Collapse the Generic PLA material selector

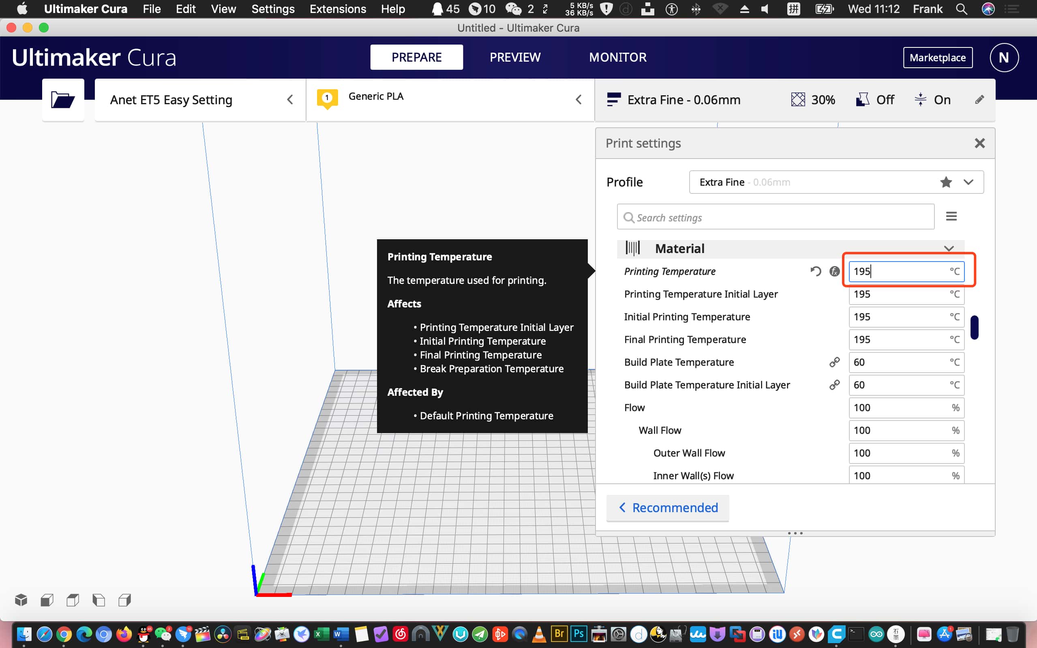578,100
